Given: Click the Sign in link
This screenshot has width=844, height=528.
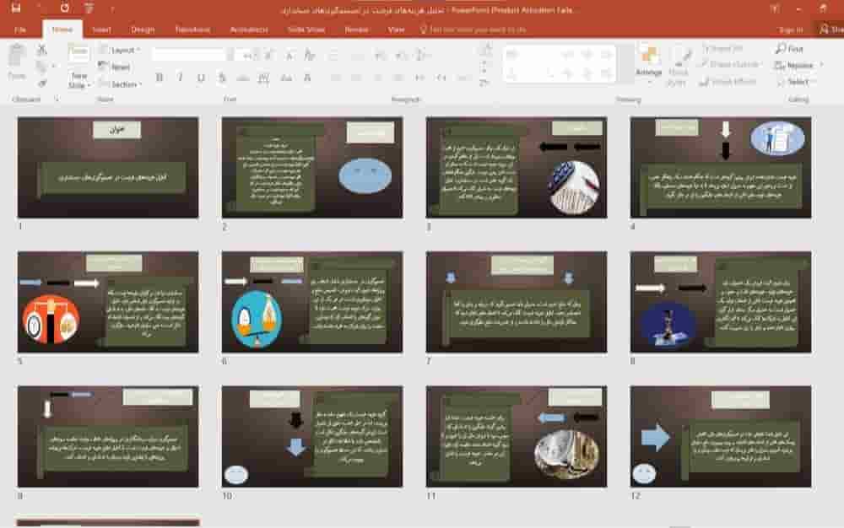Looking at the screenshot, I should [x=791, y=30].
